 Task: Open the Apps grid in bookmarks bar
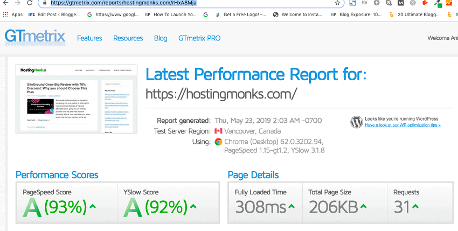(x=12, y=15)
